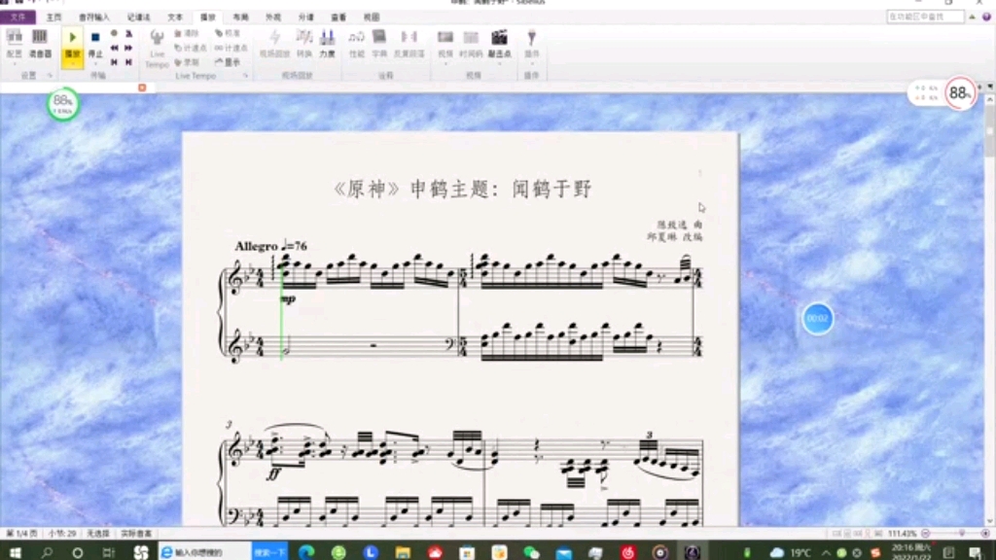Image resolution: width=996 pixels, height=560 pixels.
Task: Expand the dropdown under the Play button
Action: (x=72, y=63)
